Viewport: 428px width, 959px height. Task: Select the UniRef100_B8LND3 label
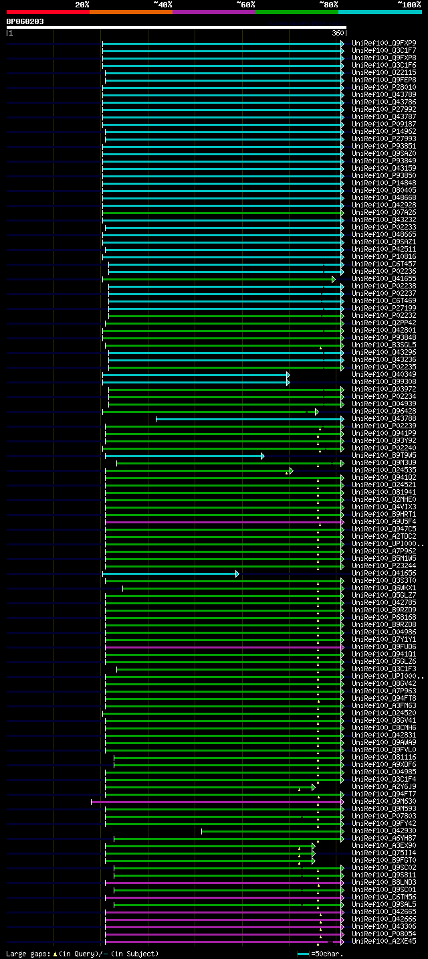(385, 882)
